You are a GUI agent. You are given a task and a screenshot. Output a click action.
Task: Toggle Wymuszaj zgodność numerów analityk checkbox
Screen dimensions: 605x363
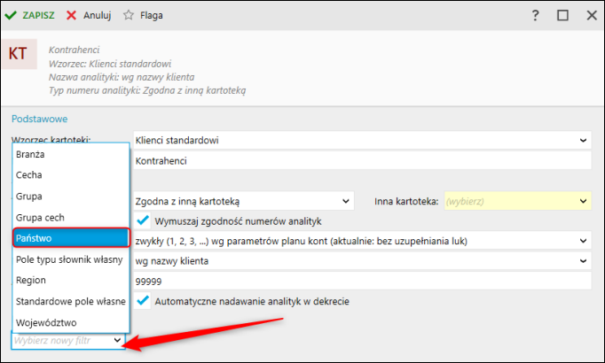tap(143, 220)
